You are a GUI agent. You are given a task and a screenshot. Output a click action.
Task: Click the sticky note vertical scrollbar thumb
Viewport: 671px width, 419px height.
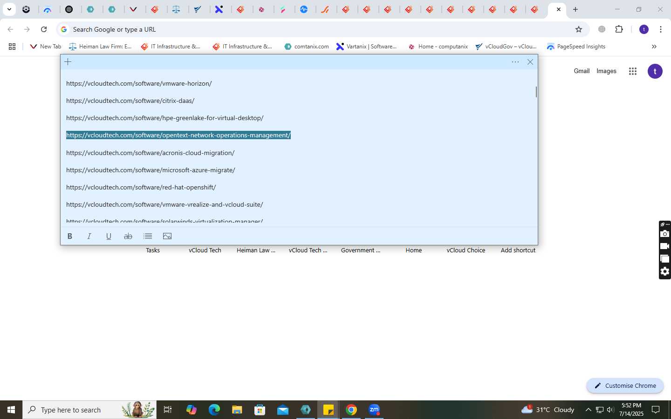point(536,92)
